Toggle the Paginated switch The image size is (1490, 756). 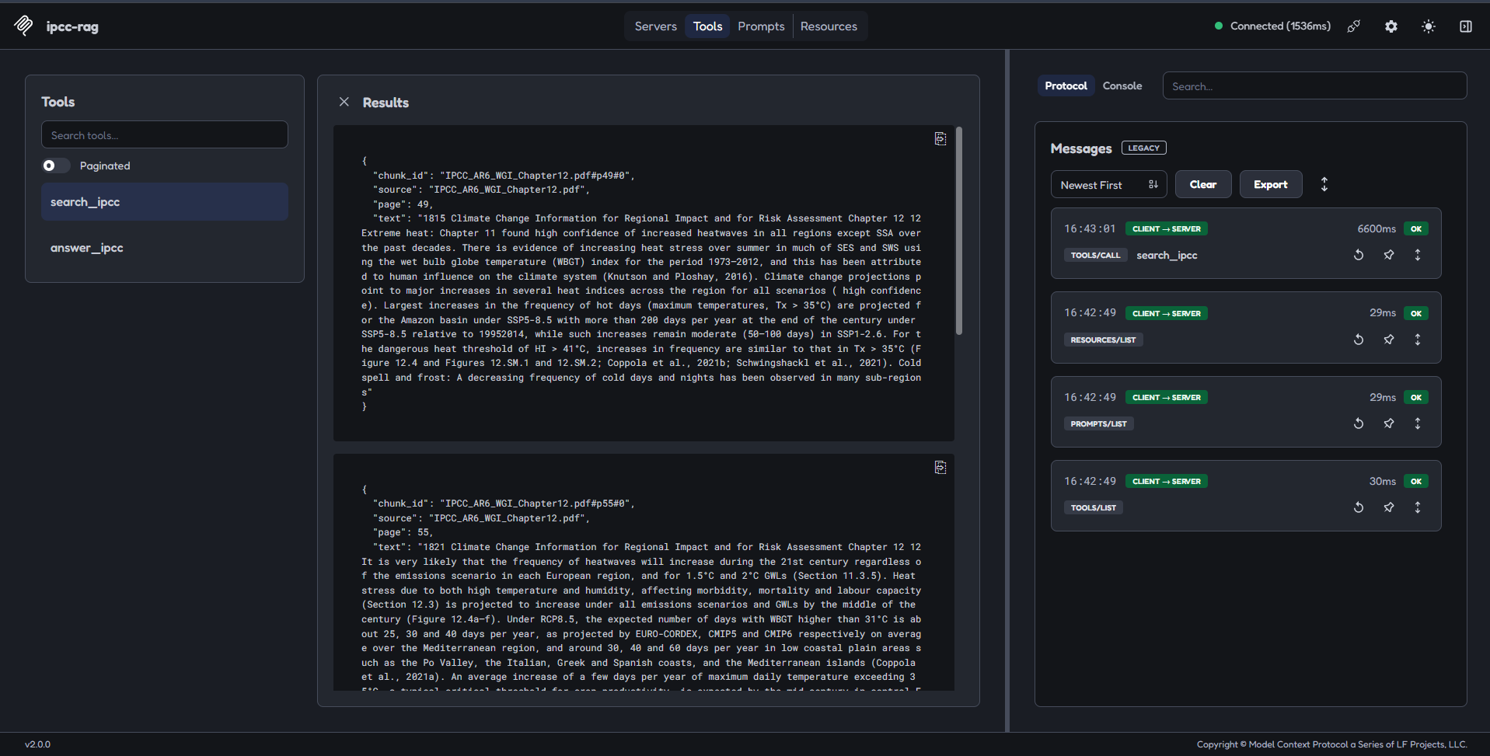[x=56, y=165]
